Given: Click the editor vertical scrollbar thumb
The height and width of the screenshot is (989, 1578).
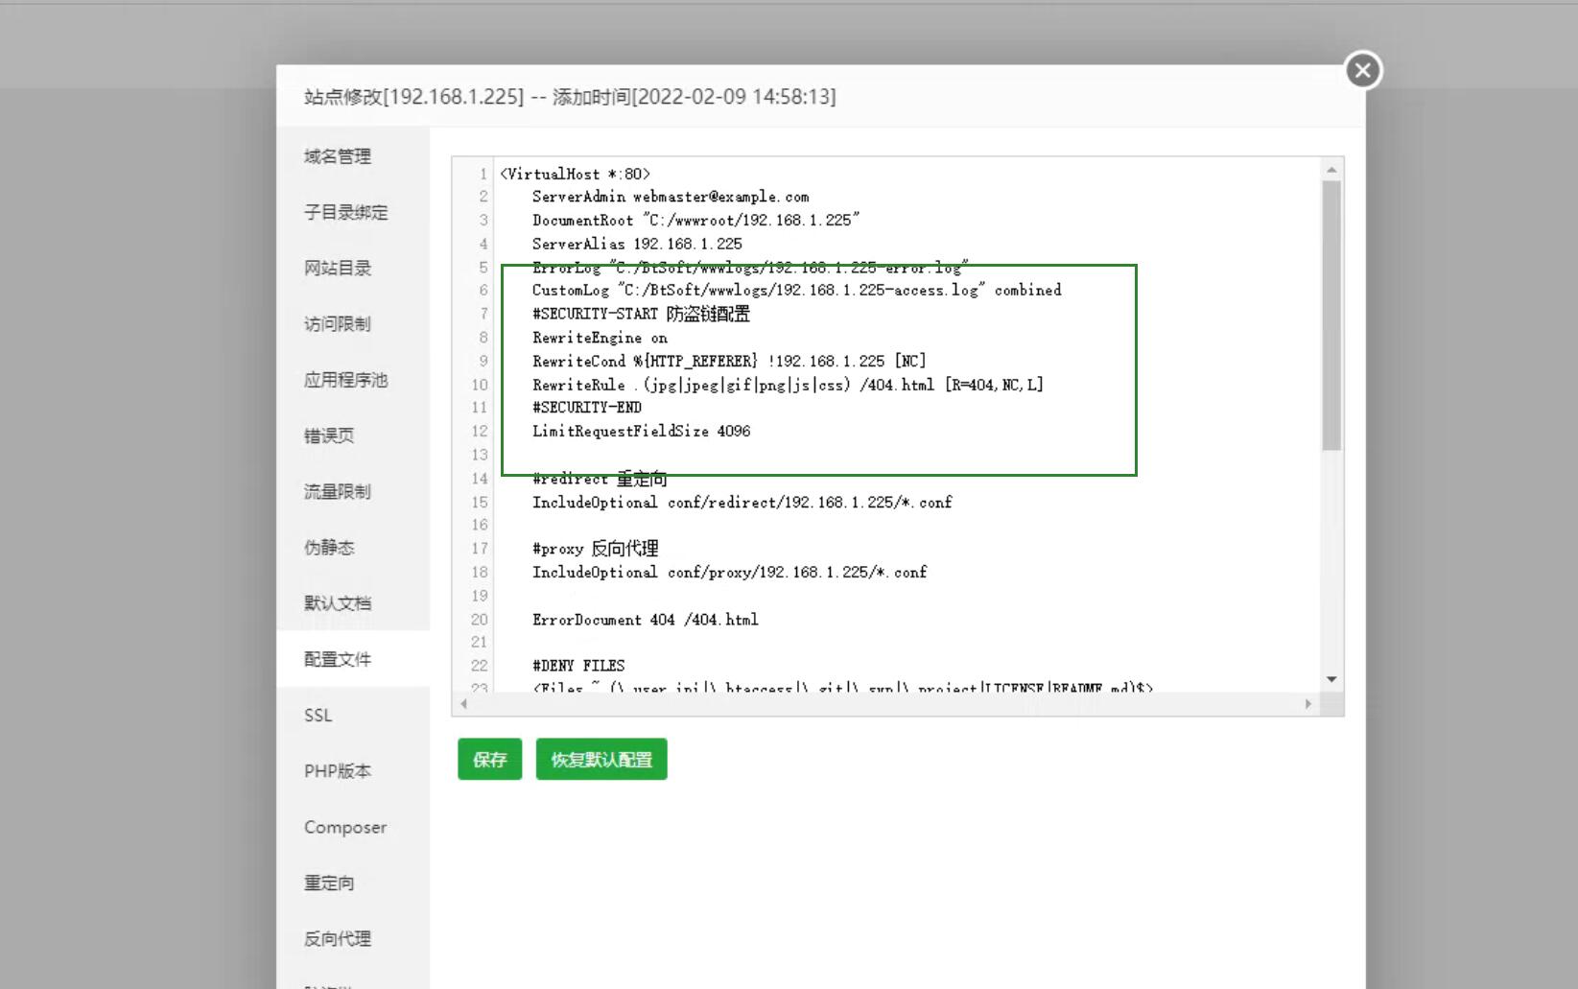Looking at the screenshot, I should click(1331, 316).
